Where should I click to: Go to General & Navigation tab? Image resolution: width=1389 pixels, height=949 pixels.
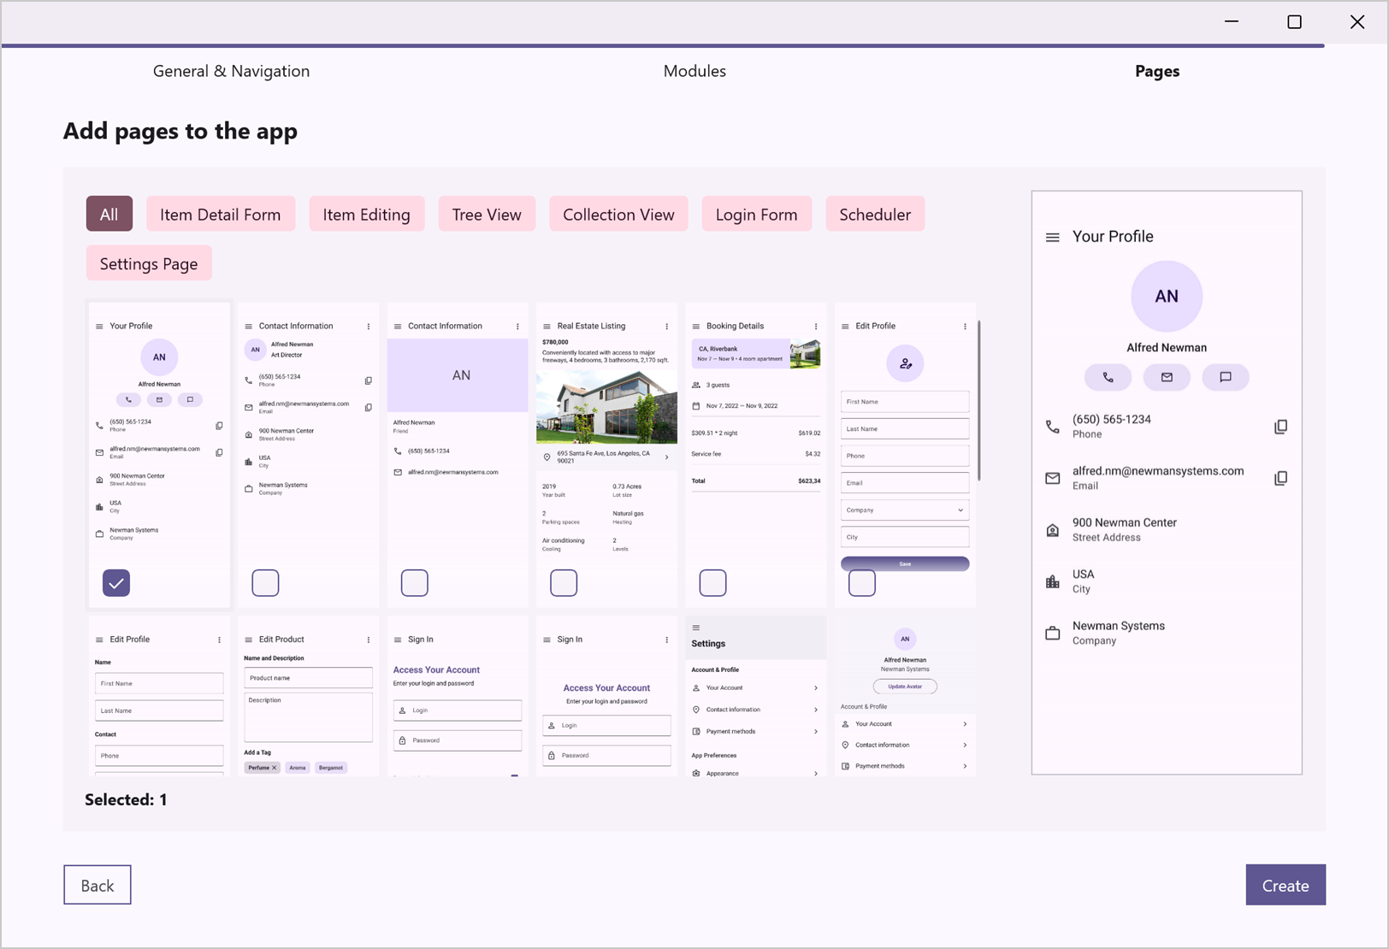click(231, 71)
